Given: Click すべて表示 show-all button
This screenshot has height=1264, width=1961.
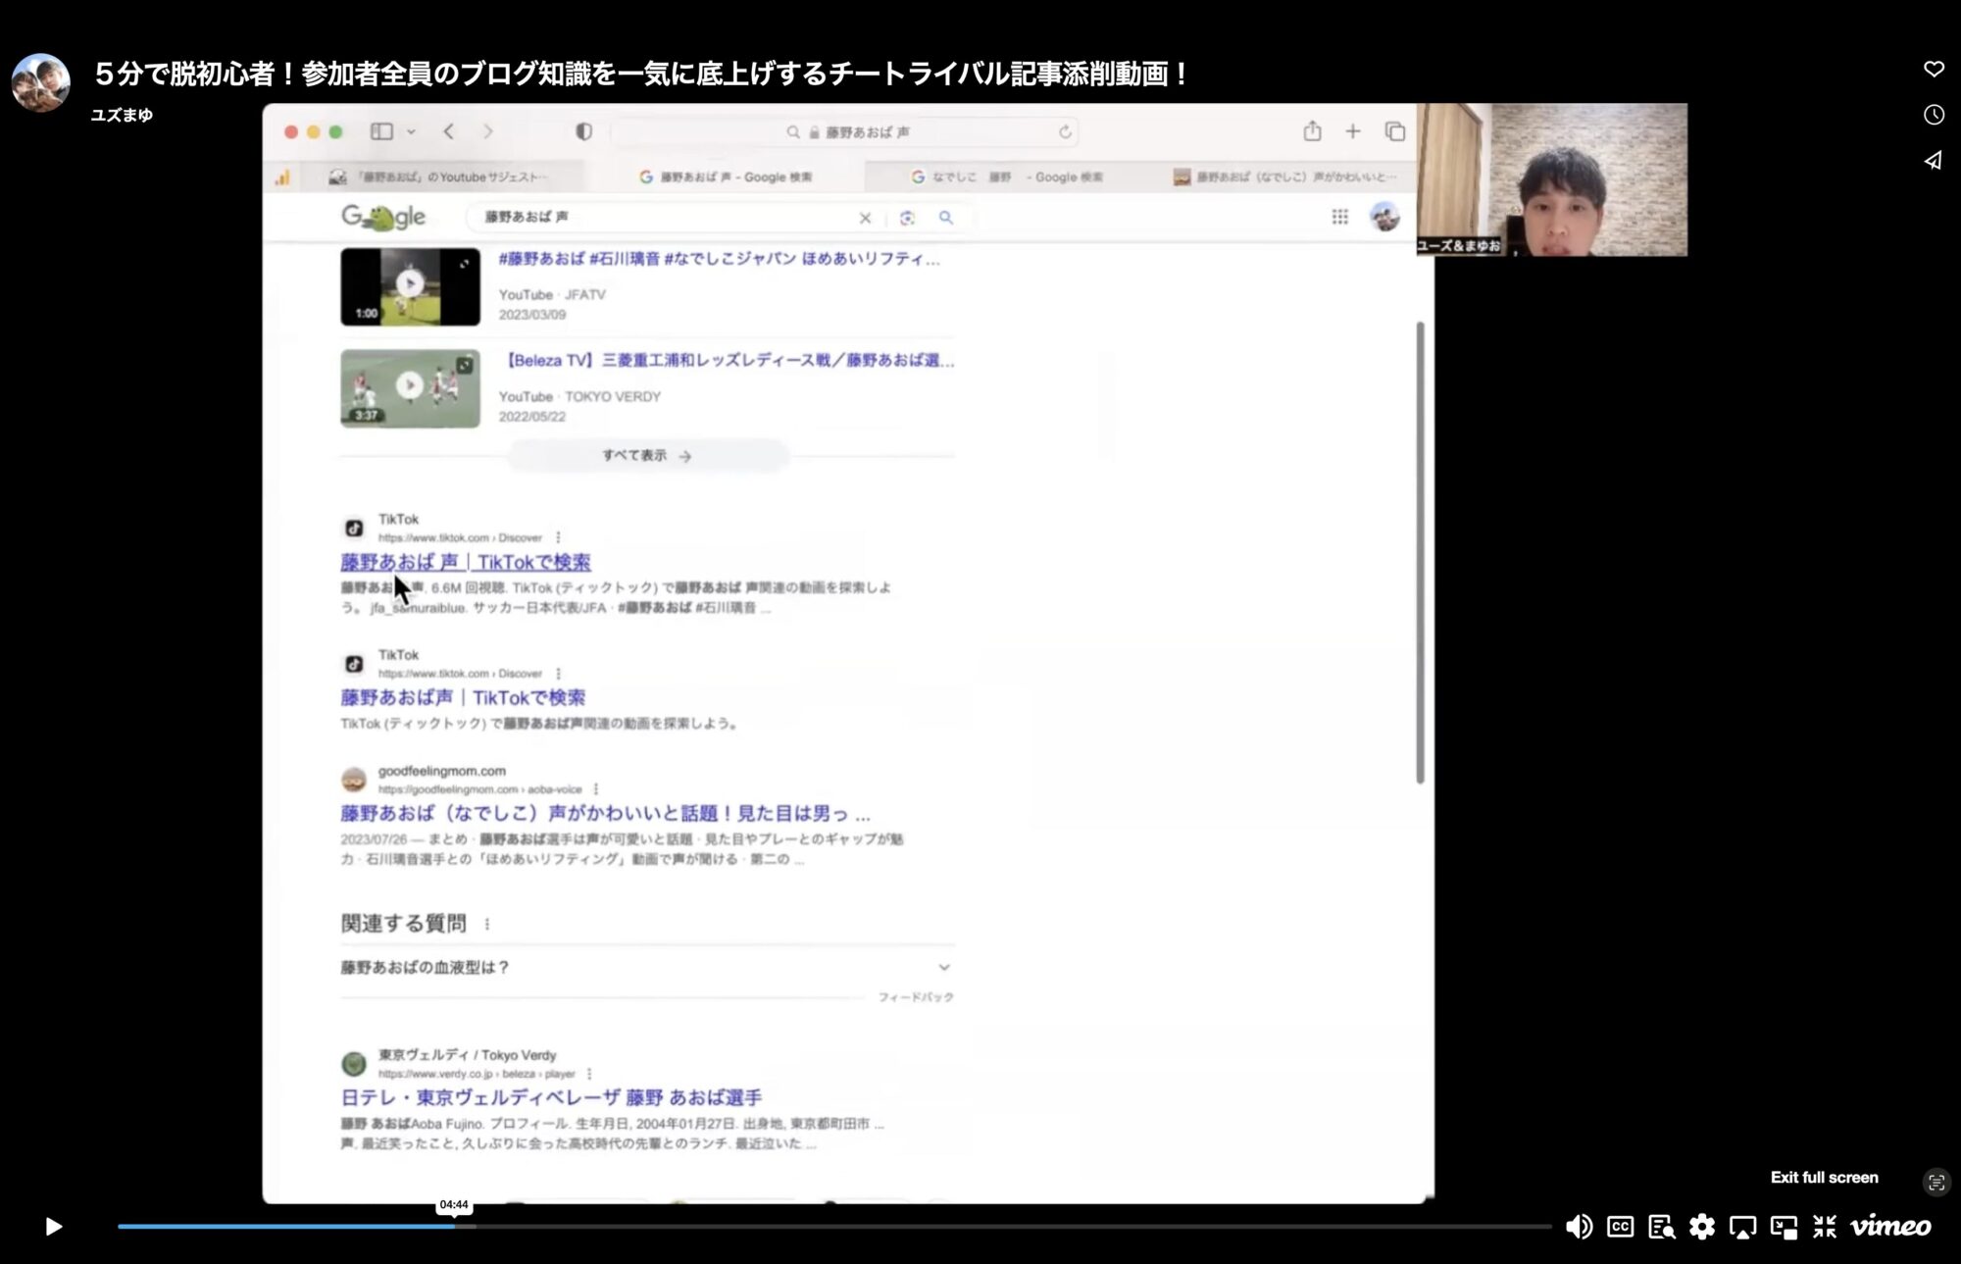Looking at the screenshot, I should (647, 456).
